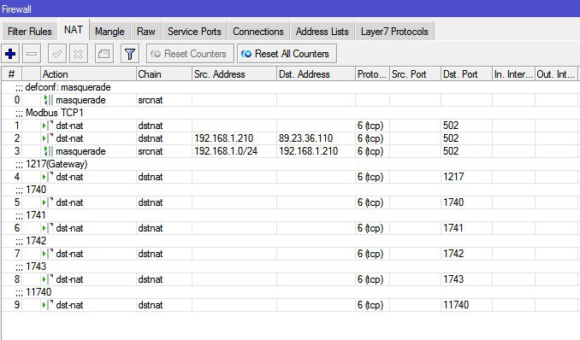Open the Raw tab
Image resolution: width=580 pixels, height=340 pixels.
[145, 32]
